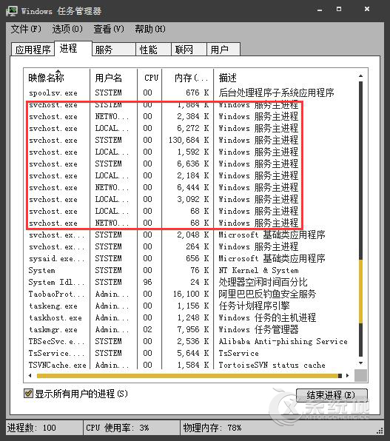Click the 结束进程(E) button
Viewport: 390px width, 441px height.
[332, 395]
